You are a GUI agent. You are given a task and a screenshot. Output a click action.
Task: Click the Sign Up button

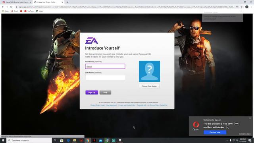click(92, 93)
